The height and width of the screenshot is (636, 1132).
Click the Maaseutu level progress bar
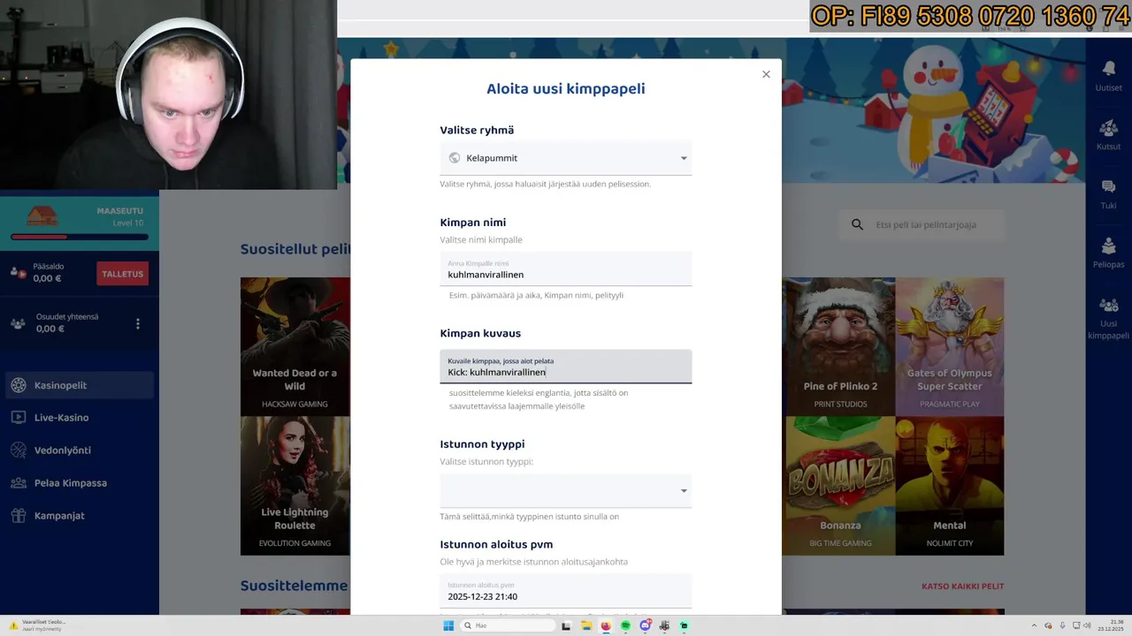tap(80, 237)
